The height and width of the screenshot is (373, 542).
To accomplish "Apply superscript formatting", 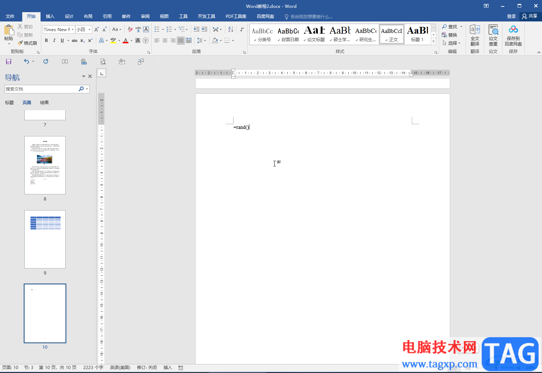I will coord(90,40).
